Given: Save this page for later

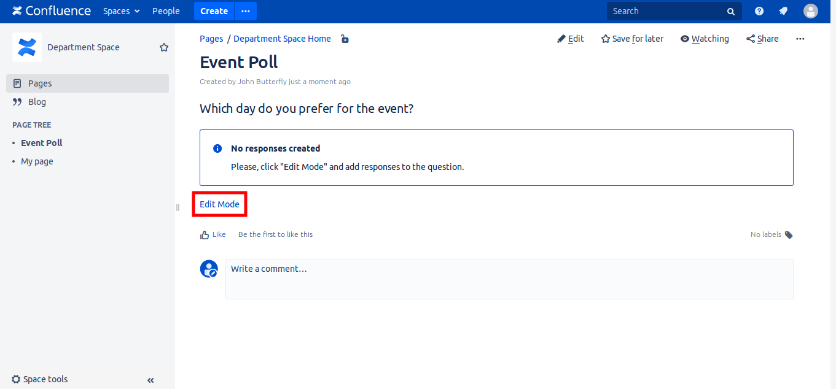Looking at the screenshot, I should [632, 39].
